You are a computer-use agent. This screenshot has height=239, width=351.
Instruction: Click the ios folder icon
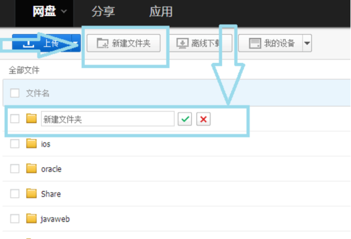pos(31,143)
